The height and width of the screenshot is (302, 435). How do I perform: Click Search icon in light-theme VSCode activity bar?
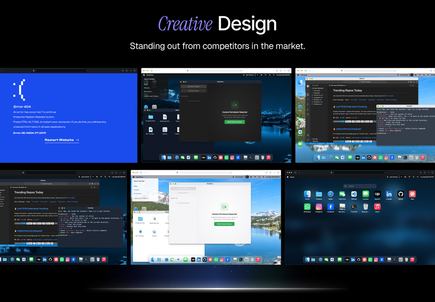[x=308, y=100]
